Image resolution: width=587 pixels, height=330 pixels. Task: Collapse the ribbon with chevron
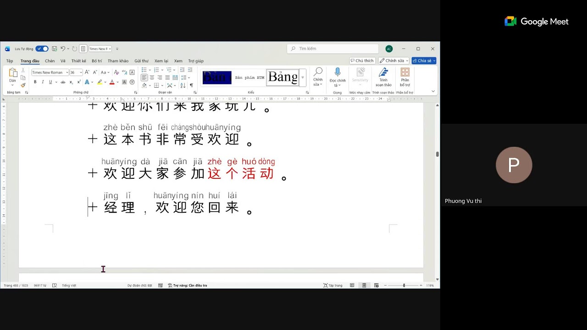(433, 91)
